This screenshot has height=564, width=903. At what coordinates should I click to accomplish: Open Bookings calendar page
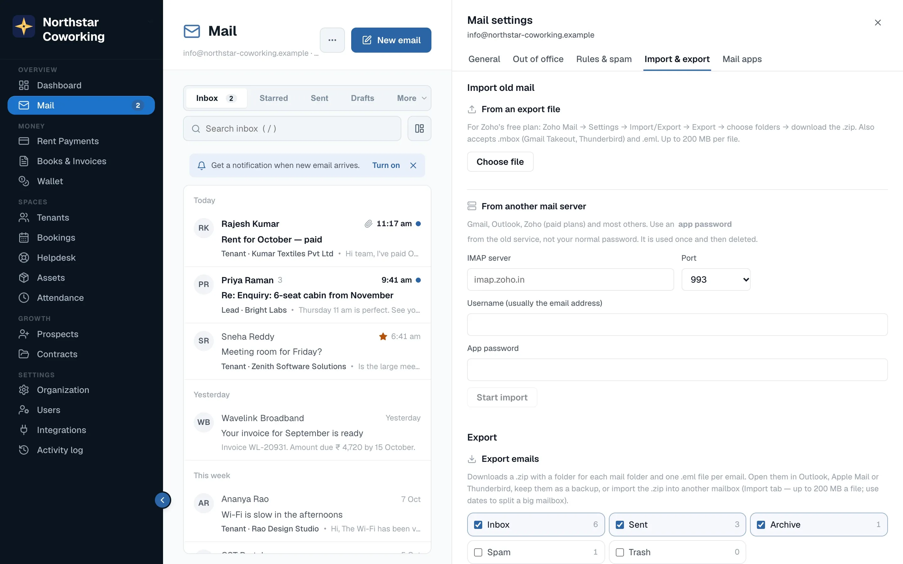click(x=81, y=238)
